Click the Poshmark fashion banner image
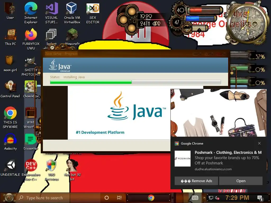 (218, 113)
